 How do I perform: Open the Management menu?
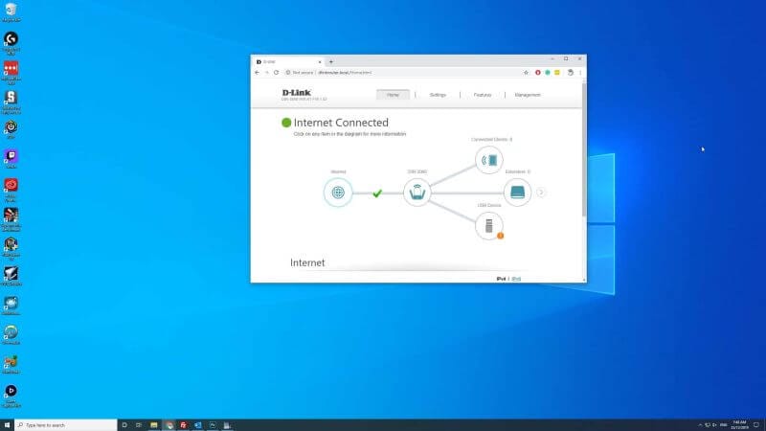(528, 95)
